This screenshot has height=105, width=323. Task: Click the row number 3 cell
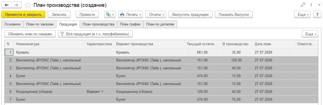click(x=9, y=68)
